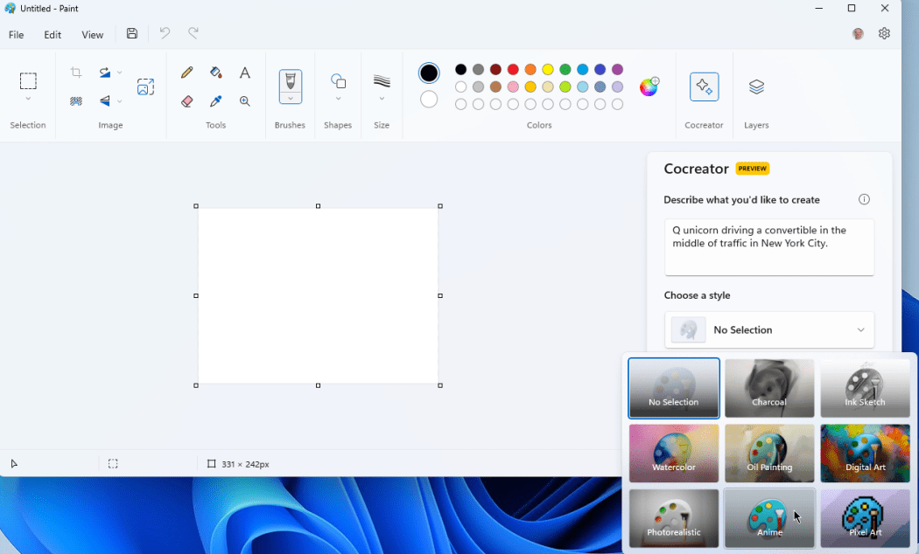Select the Text tool

tap(245, 73)
